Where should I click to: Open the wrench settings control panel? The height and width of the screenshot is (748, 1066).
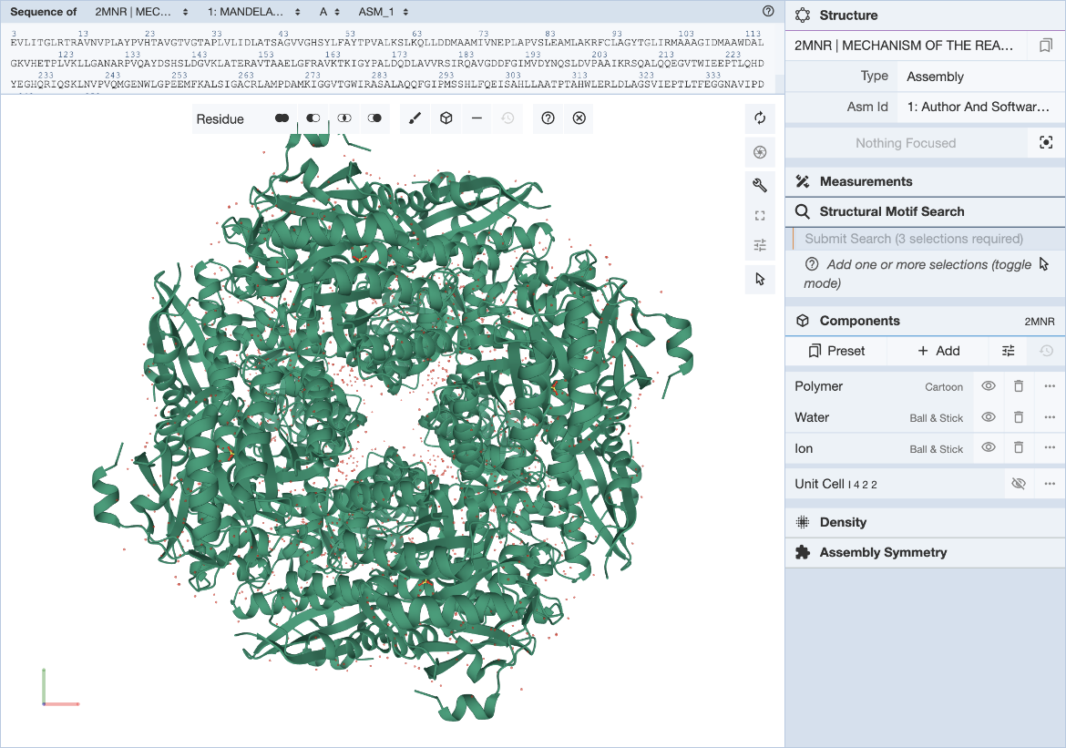click(760, 185)
